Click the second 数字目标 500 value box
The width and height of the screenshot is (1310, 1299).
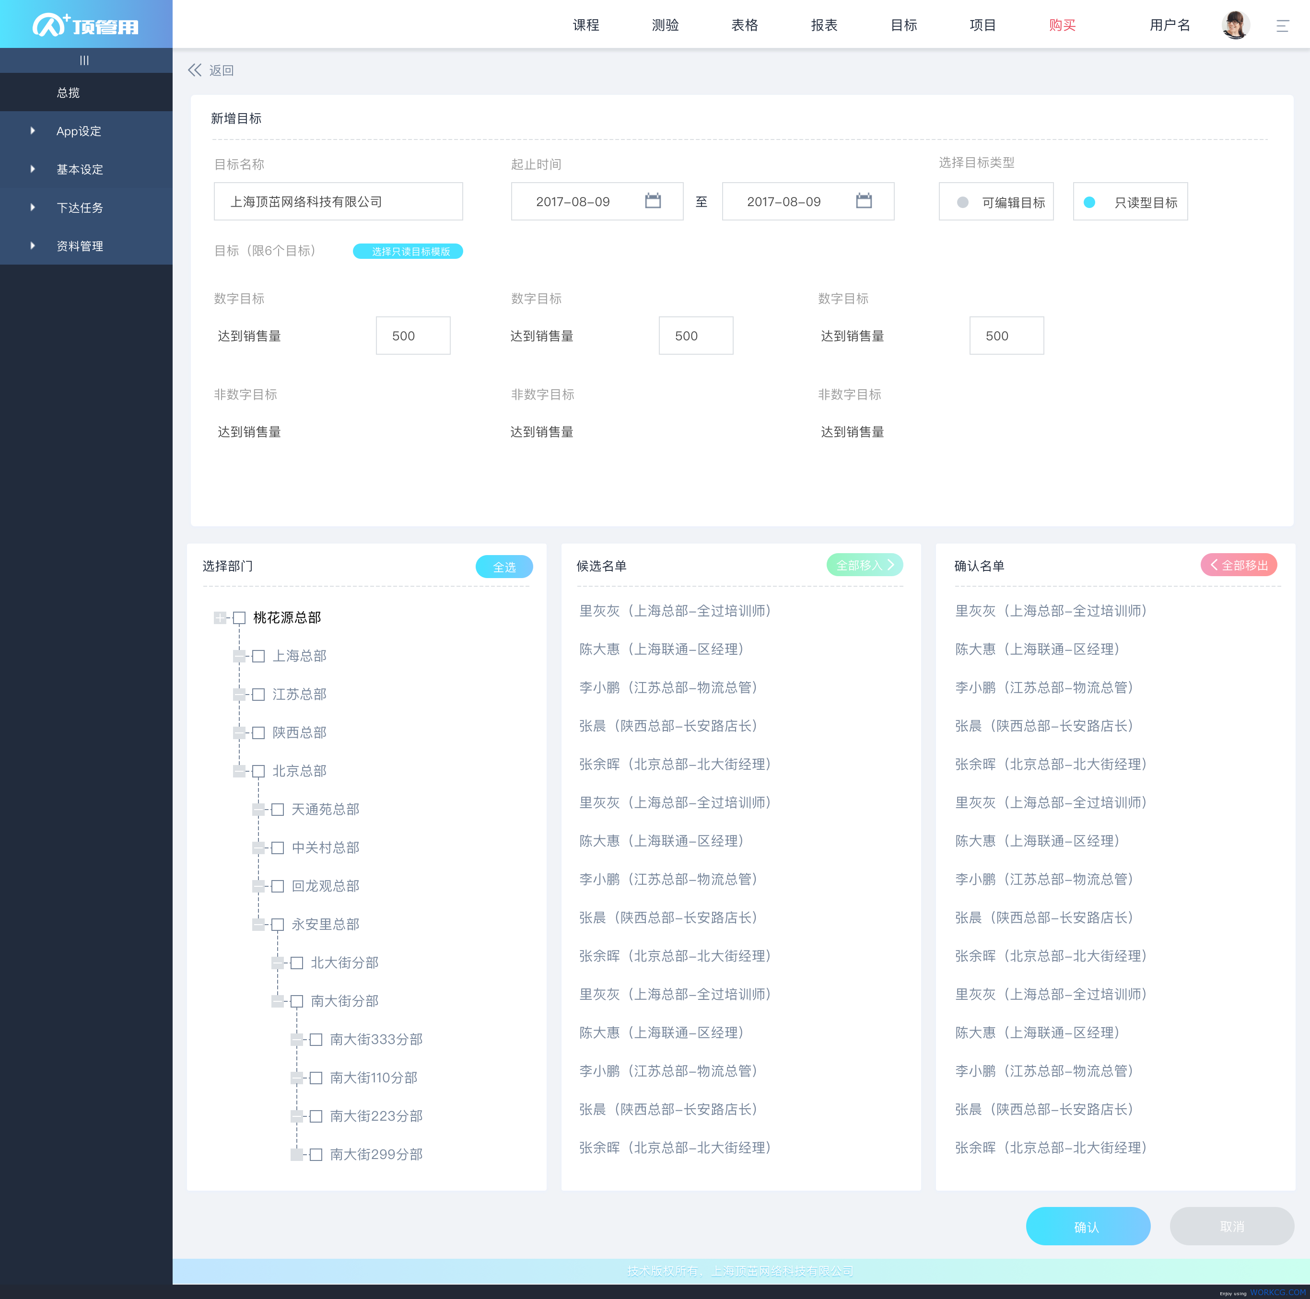696,336
